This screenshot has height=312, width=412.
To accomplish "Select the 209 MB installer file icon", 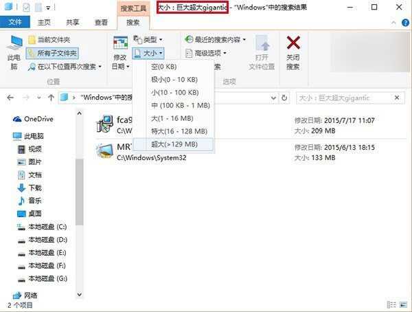I will 104,124.
